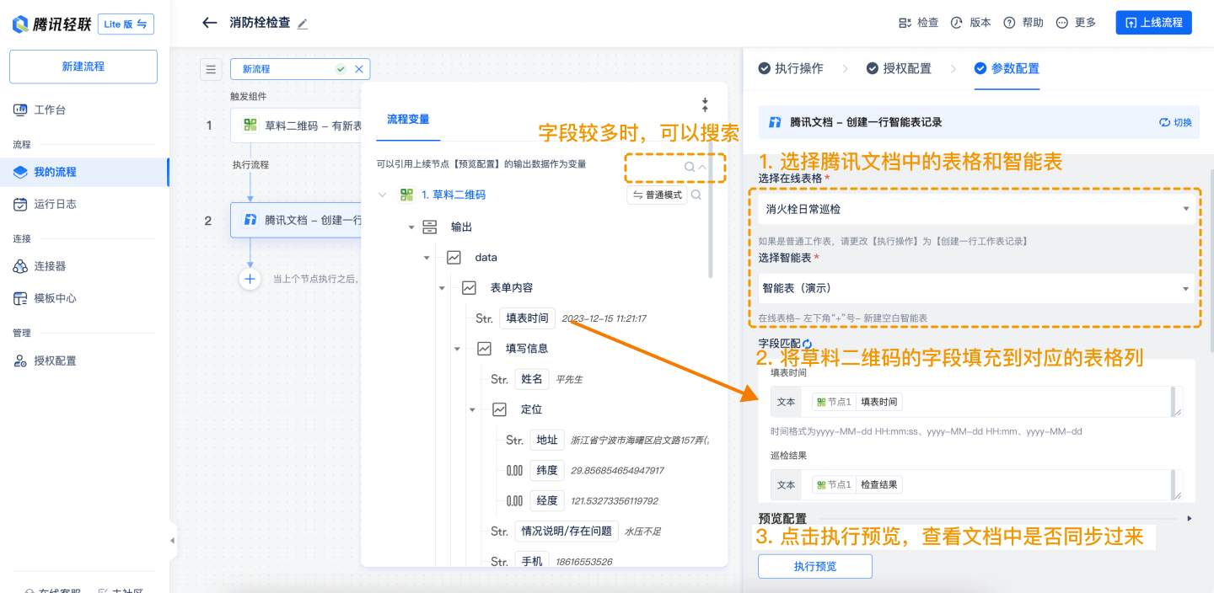The height and width of the screenshot is (593, 1214).
Task: Refresh field matching with 字段匹配 refresh icon
Action: click(x=807, y=344)
